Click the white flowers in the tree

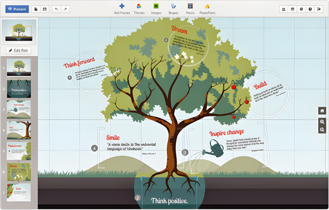(x=184, y=57)
